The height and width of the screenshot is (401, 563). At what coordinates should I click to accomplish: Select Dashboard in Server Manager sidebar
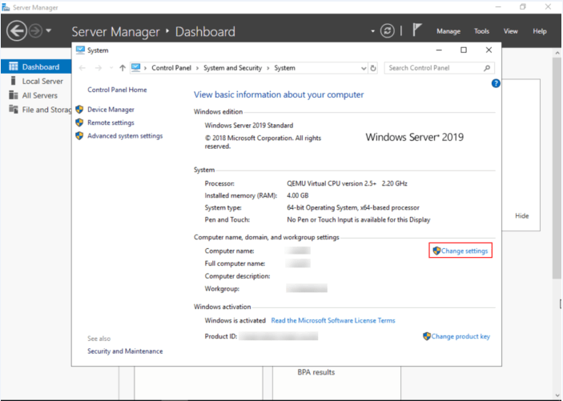[36, 66]
